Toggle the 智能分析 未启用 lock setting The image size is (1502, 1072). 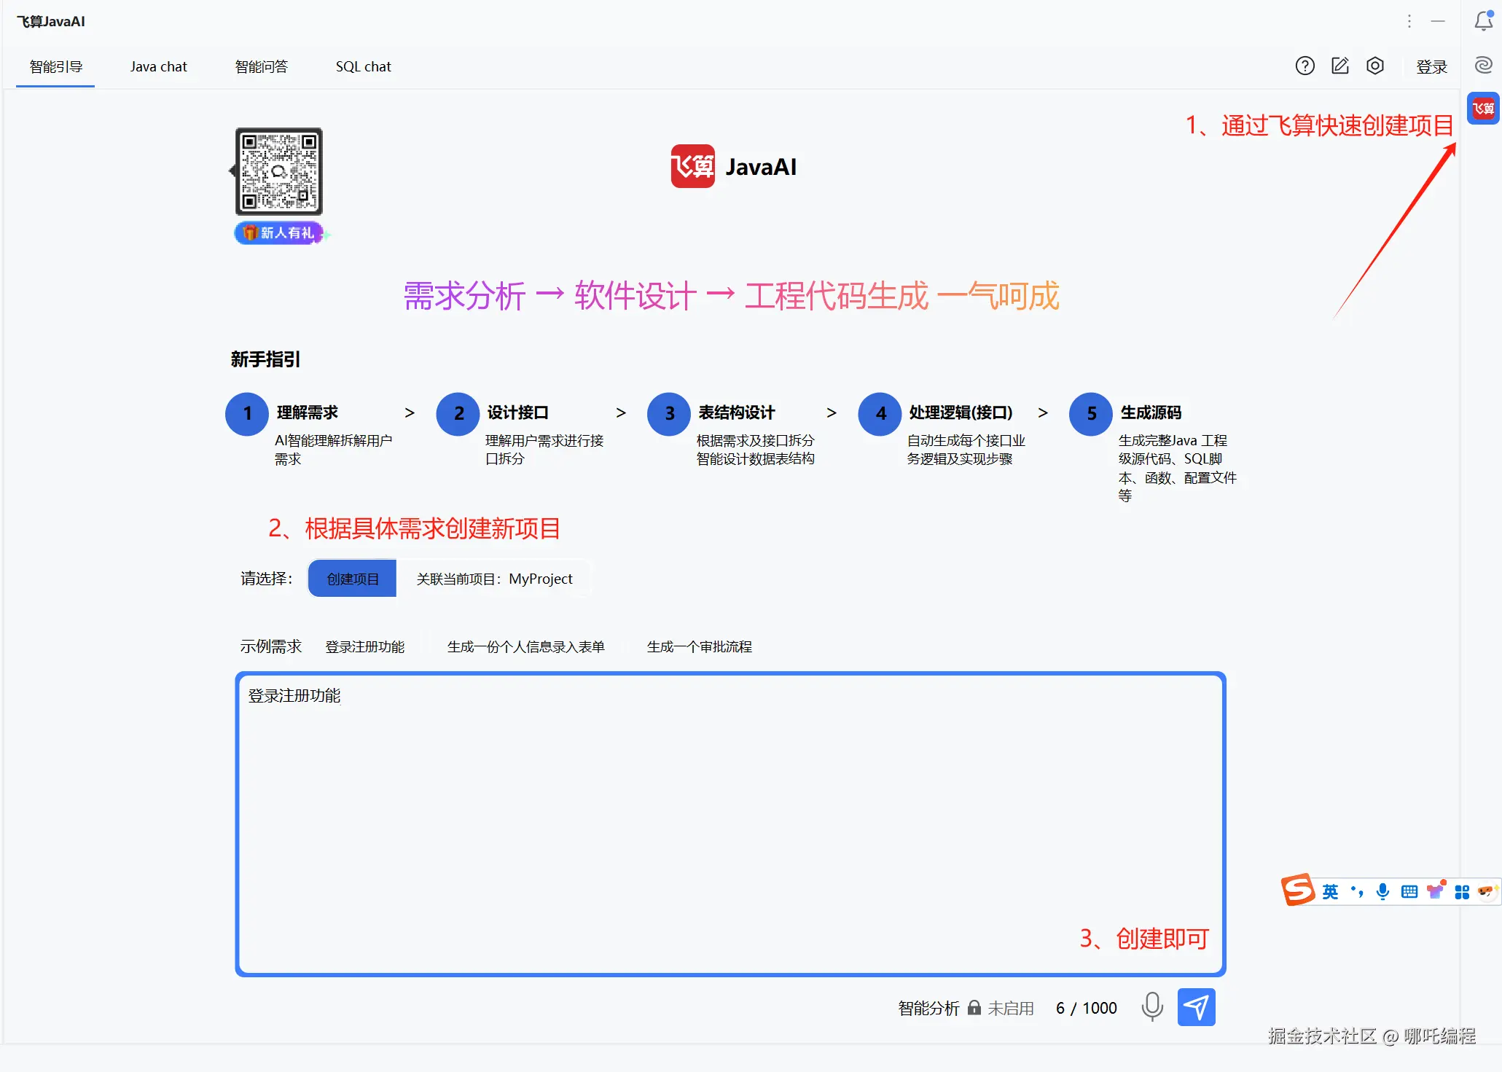(974, 1008)
